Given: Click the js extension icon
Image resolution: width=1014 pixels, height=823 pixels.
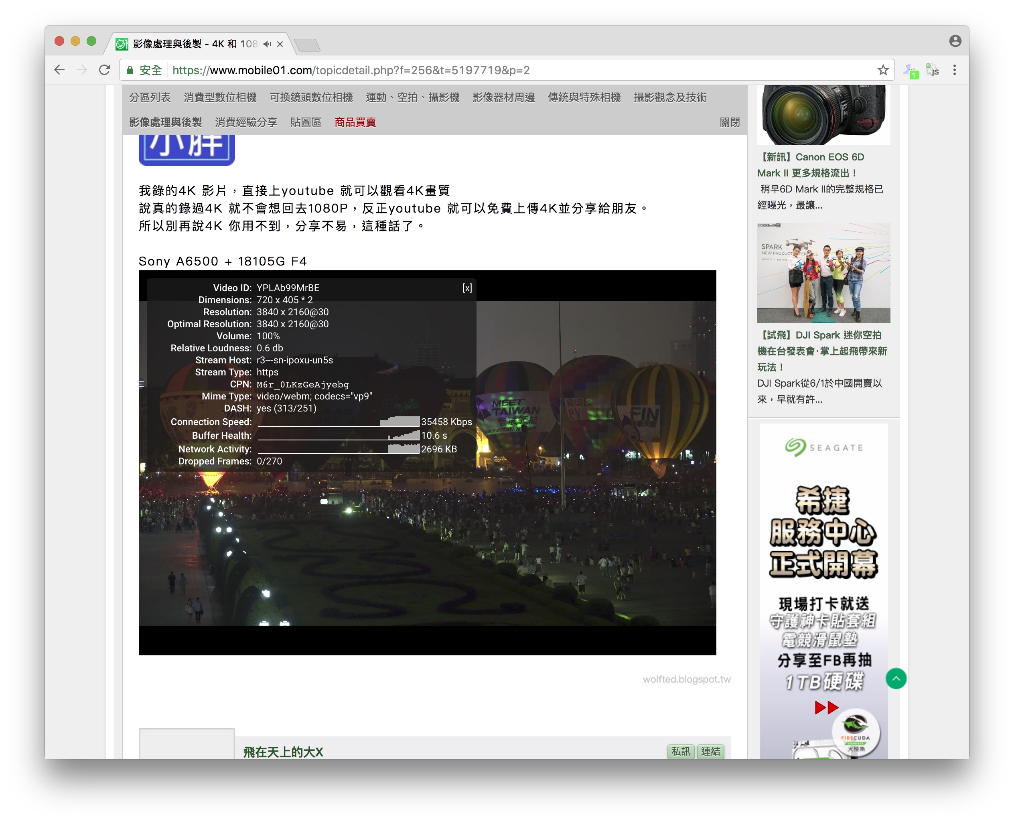Looking at the screenshot, I should pyautogui.click(x=932, y=70).
